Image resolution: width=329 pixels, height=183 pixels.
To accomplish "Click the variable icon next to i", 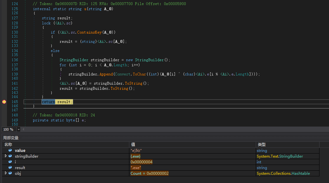I will point(10,162).
